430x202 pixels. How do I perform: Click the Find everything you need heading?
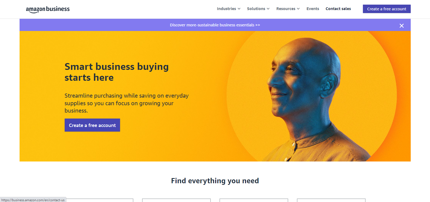tap(215, 181)
